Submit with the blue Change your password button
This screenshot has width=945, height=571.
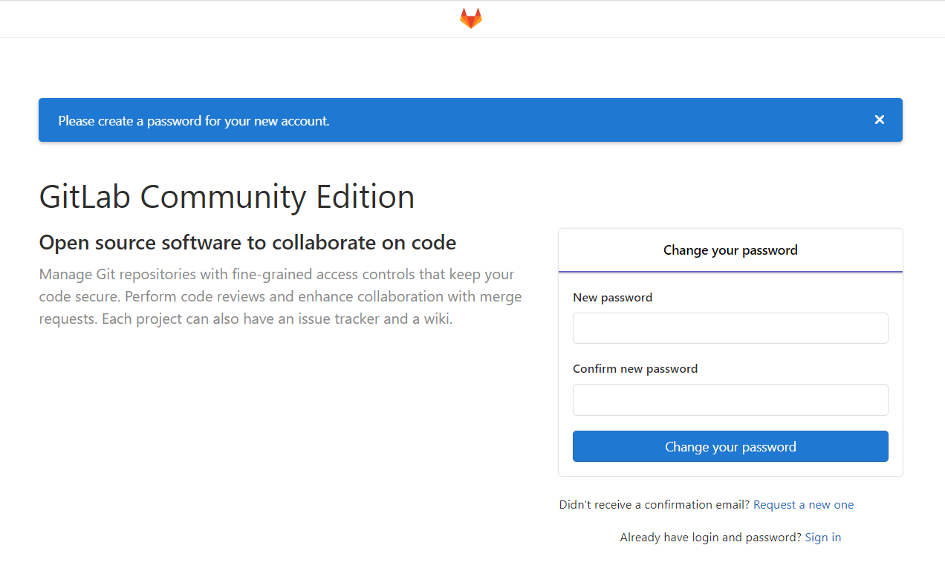[x=730, y=446]
